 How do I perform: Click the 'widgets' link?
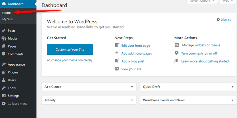(200, 45)
